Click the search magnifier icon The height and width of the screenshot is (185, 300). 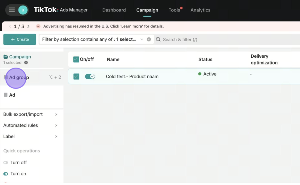pyautogui.click(x=158, y=39)
